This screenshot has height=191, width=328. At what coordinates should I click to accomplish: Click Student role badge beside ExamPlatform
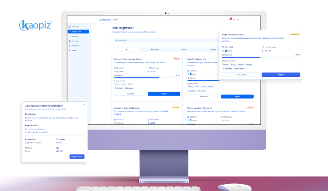[x=115, y=20]
